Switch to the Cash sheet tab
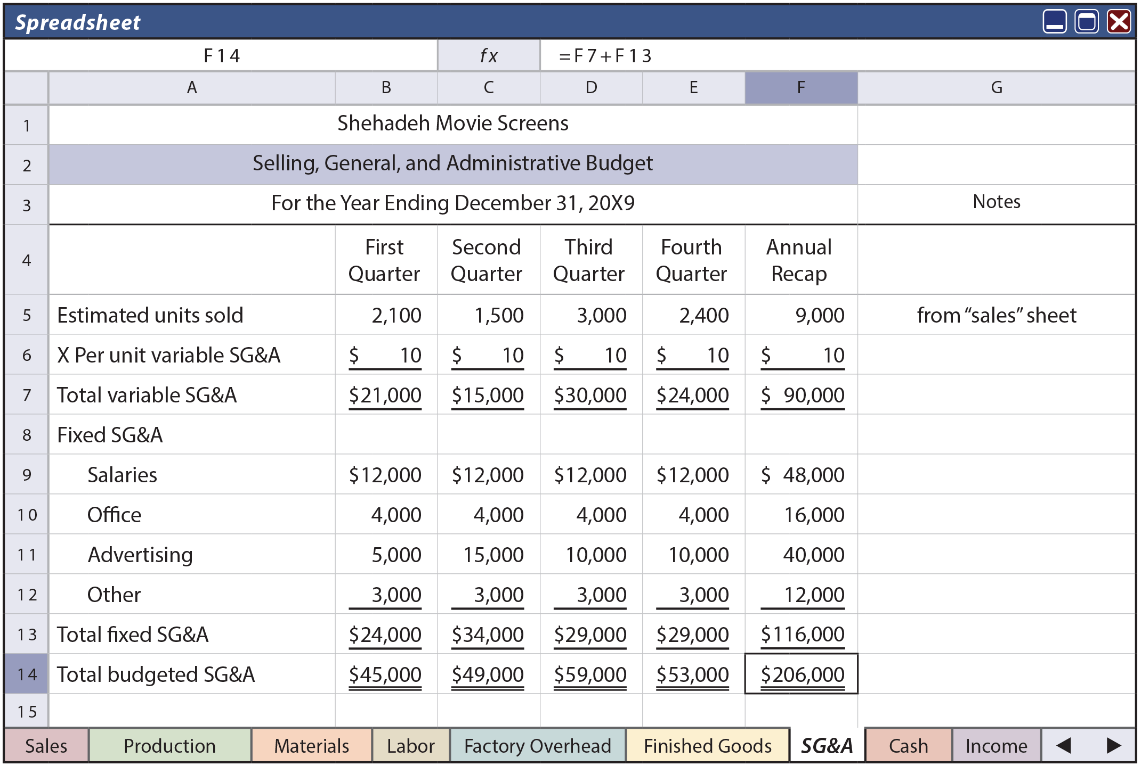1141x766 pixels. (909, 746)
